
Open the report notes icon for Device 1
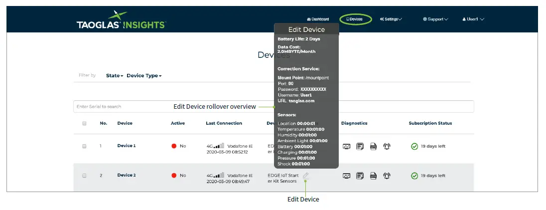[360, 147]
